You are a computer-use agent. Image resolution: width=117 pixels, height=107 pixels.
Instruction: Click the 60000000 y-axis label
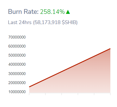(17, 46)
